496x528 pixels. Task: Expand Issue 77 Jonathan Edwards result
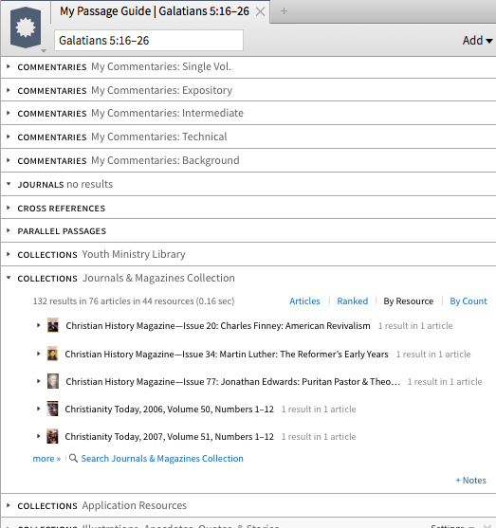(39, 381)
